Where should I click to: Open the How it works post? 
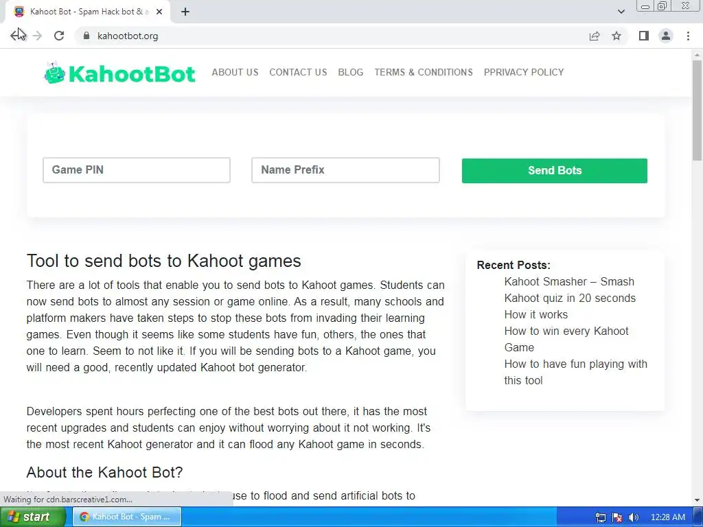(x=535, y=314)
